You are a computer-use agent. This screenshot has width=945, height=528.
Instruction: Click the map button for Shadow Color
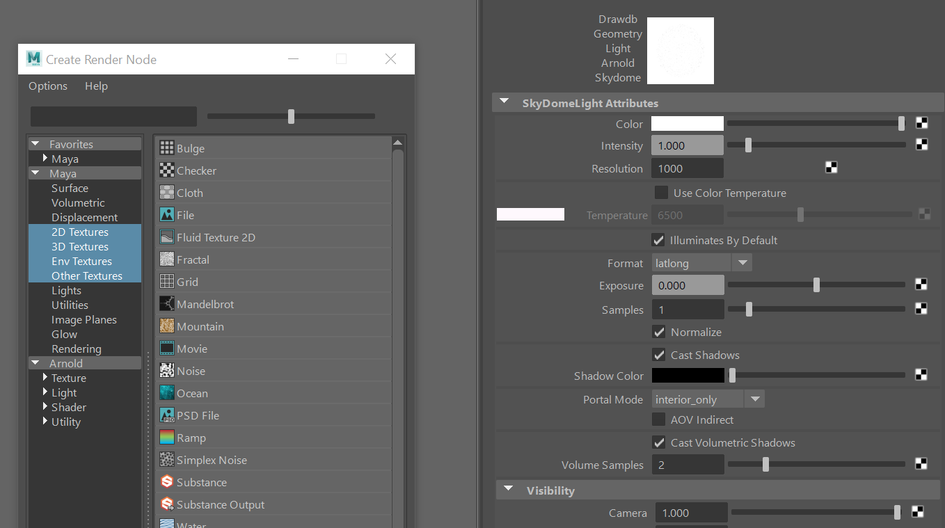pyautogui.click(x=921, y=375)
